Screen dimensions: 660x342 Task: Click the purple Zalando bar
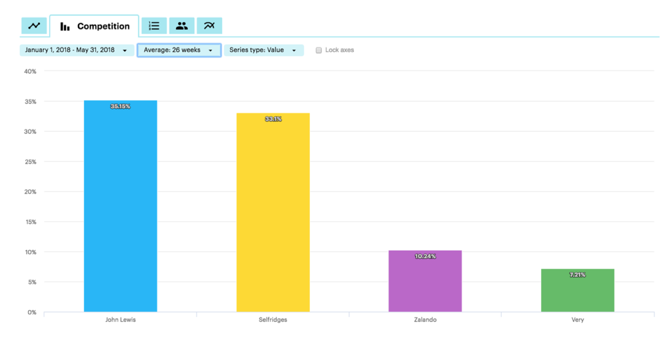click(x=425, y=281)
